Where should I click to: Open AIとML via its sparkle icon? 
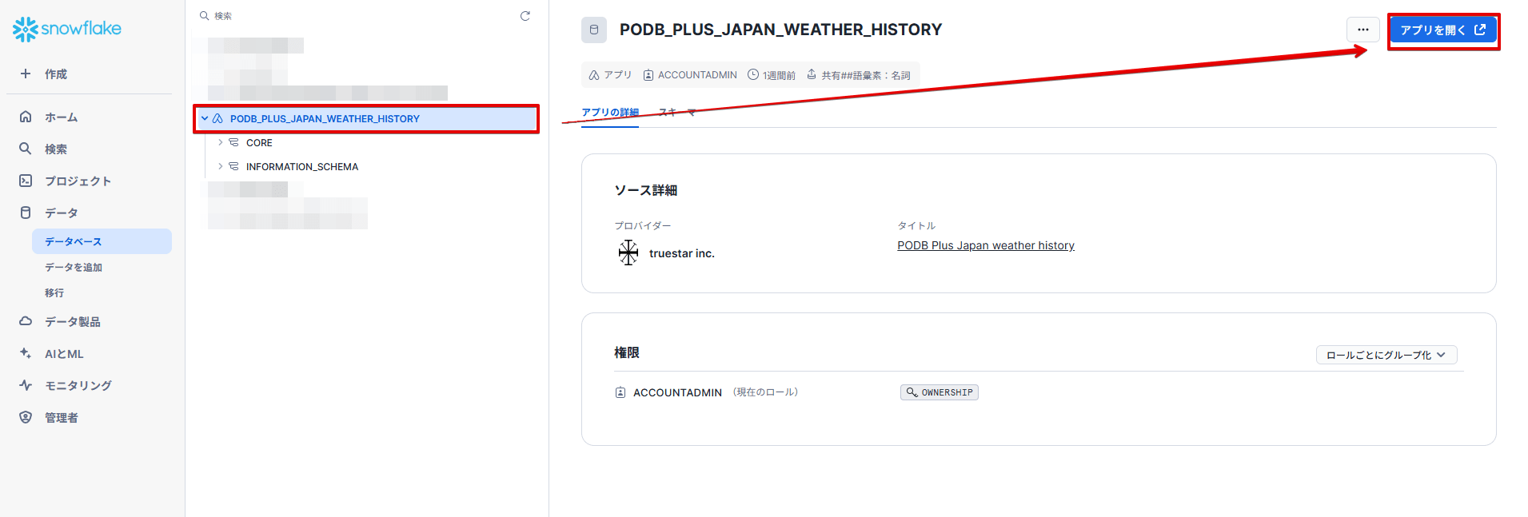coord(26,353)
